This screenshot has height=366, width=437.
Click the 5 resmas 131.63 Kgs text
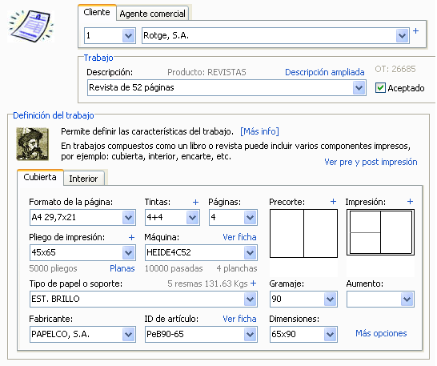[207, 284]
